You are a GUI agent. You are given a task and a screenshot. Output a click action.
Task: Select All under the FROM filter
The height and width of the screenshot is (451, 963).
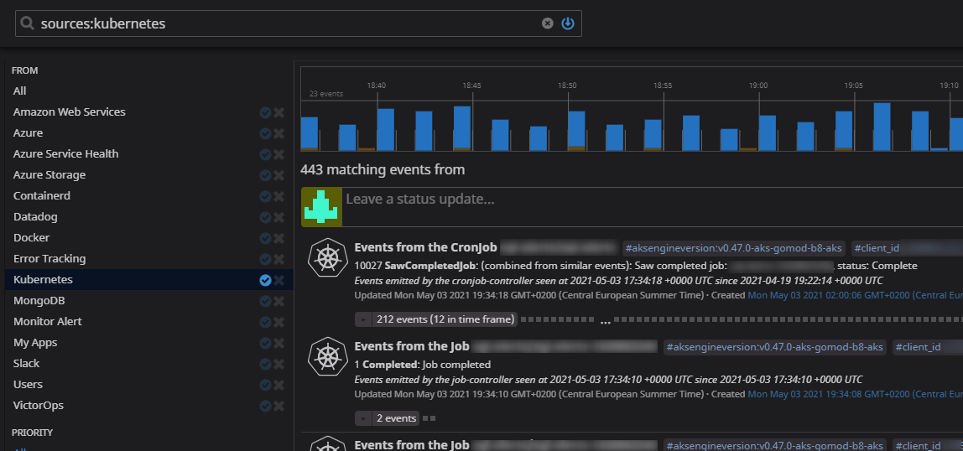coord(19,91)
